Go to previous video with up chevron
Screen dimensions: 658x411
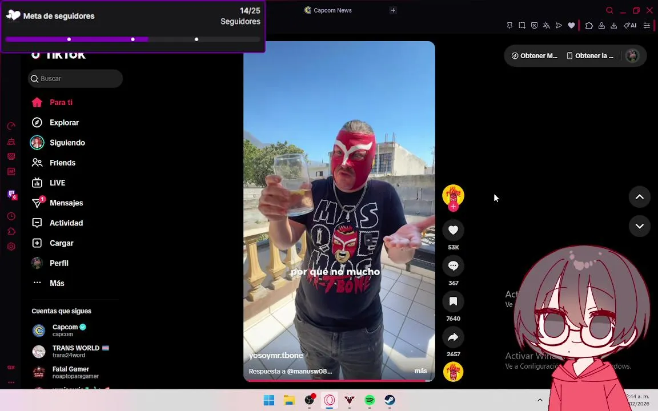coord(640,197)
